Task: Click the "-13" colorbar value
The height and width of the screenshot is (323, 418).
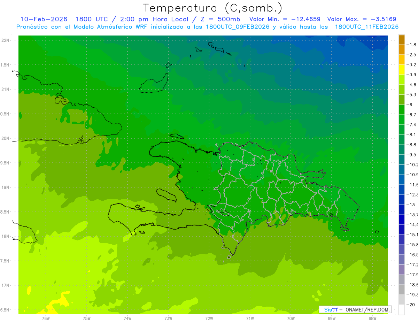Action: tap(411, 205)
